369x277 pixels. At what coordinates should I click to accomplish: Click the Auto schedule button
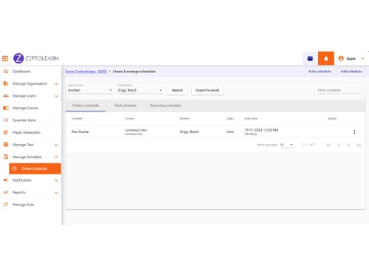point(320,72)
